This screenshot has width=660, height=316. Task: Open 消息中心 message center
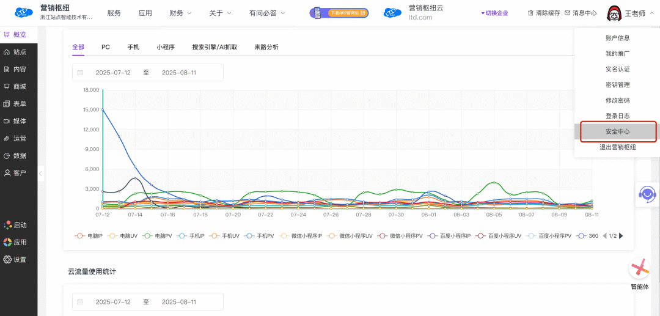click(x=580, y=13)
